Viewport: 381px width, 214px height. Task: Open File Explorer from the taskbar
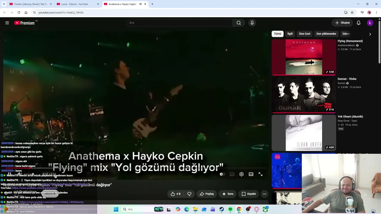(x=196, y=209)
